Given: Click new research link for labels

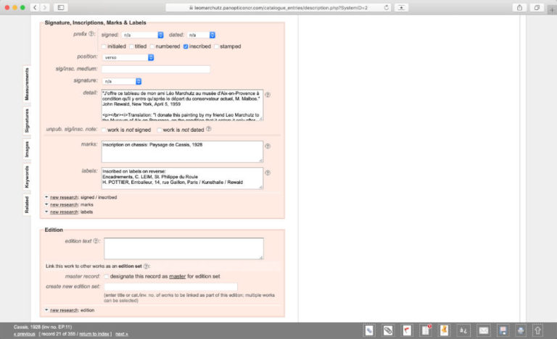Looking at the screenshot, I should 64,212.
